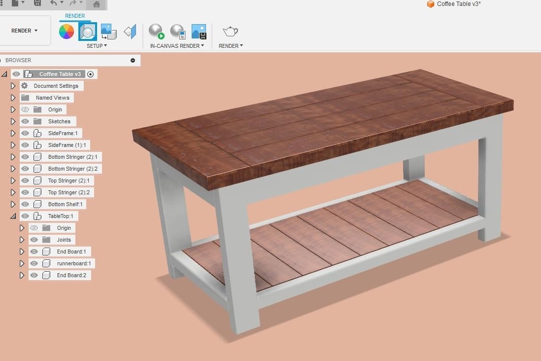Hide Bottom Shelf:1 component
The height and width of the screenshot is (361, 541).
pos(25,204)
